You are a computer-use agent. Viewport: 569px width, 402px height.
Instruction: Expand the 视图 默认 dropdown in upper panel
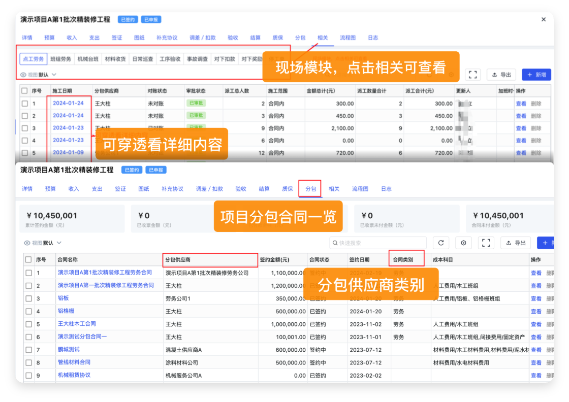coord(41,75)
